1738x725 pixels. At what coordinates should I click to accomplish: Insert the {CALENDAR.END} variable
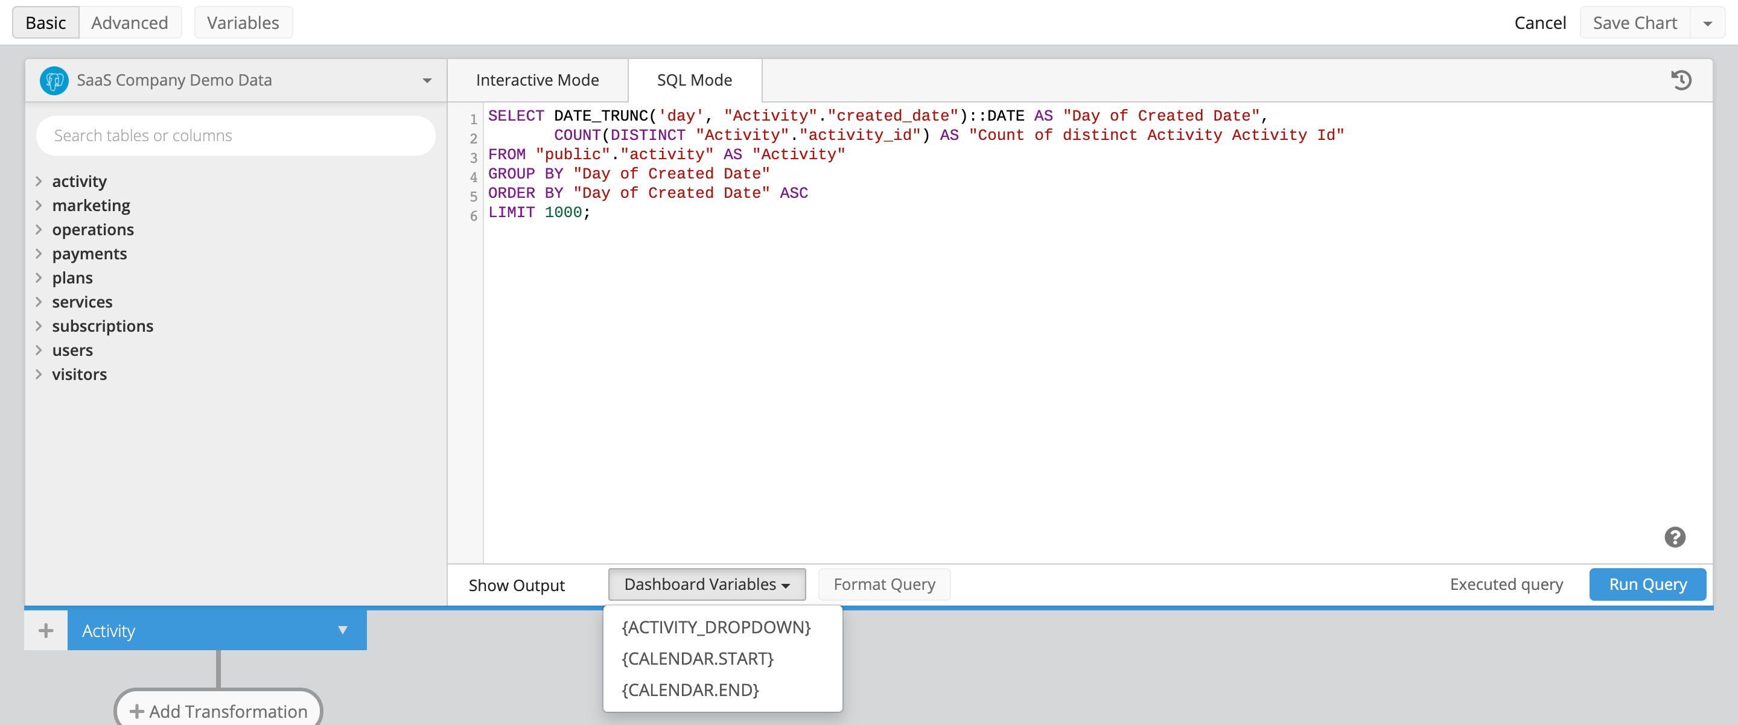(690, 690)
